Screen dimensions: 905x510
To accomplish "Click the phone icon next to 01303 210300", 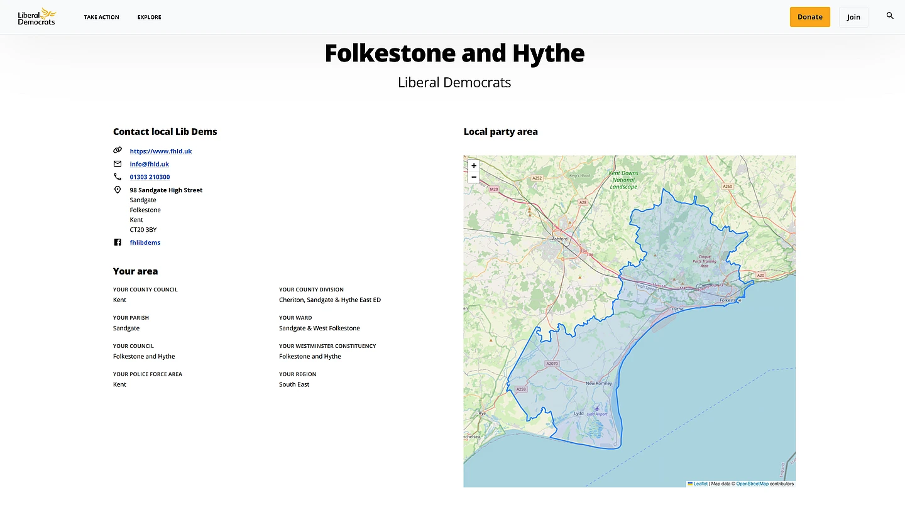I will pos(118,176).
